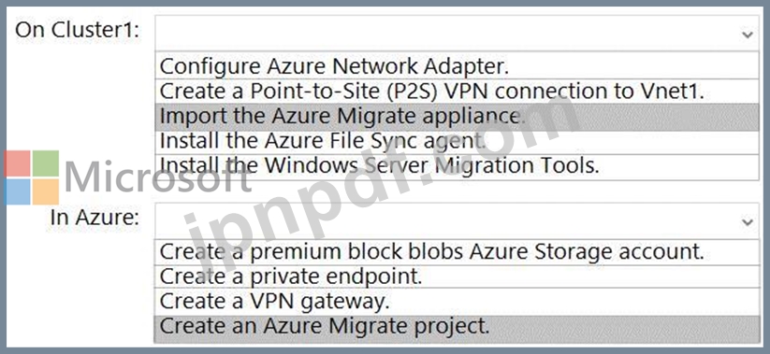The width and height of the screenshot is (770, 354).
Task: Expand the In Azure dropdown chevron
Action: 748,222
